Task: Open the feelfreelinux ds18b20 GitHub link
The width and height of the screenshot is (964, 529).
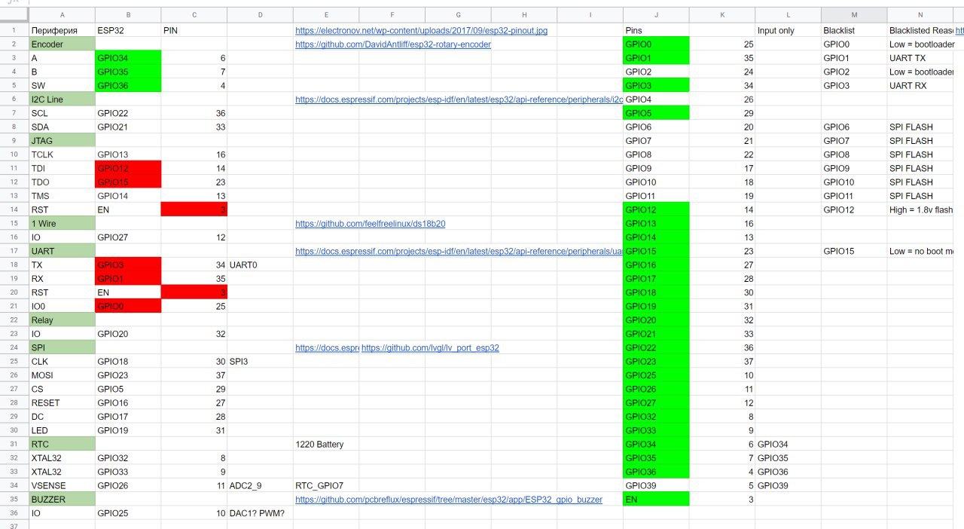Action: [370, 224]
